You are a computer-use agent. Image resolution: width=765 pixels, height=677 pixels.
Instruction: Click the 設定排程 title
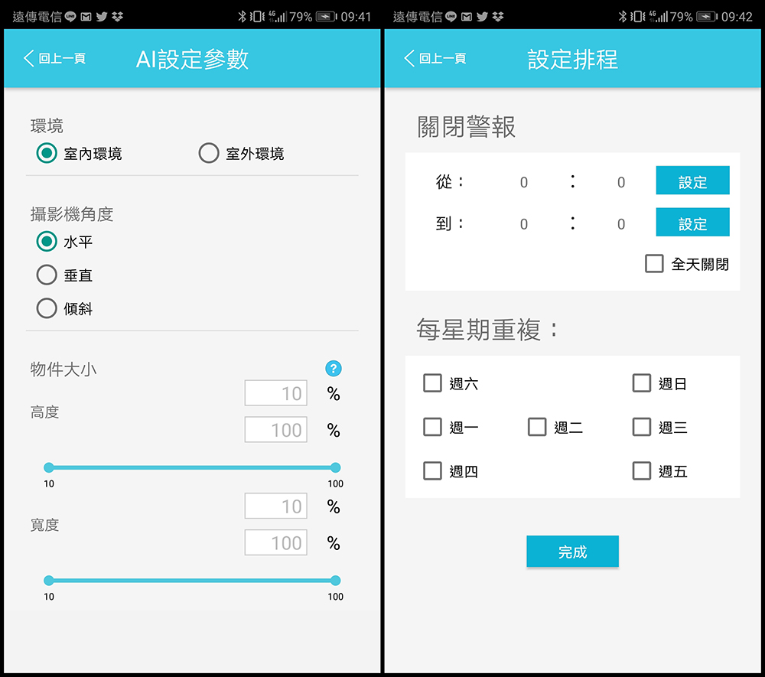point(573,60)
